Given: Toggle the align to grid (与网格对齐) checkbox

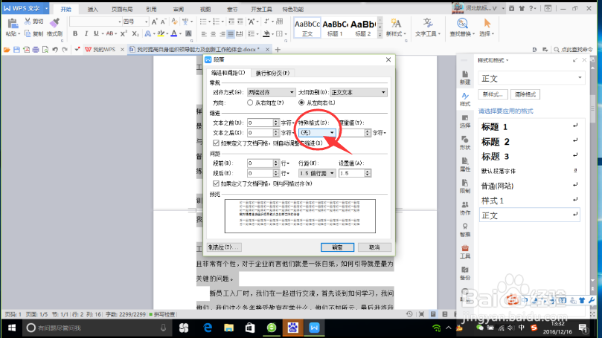Looking at the screenshot, I should click(x=216, y=183).
